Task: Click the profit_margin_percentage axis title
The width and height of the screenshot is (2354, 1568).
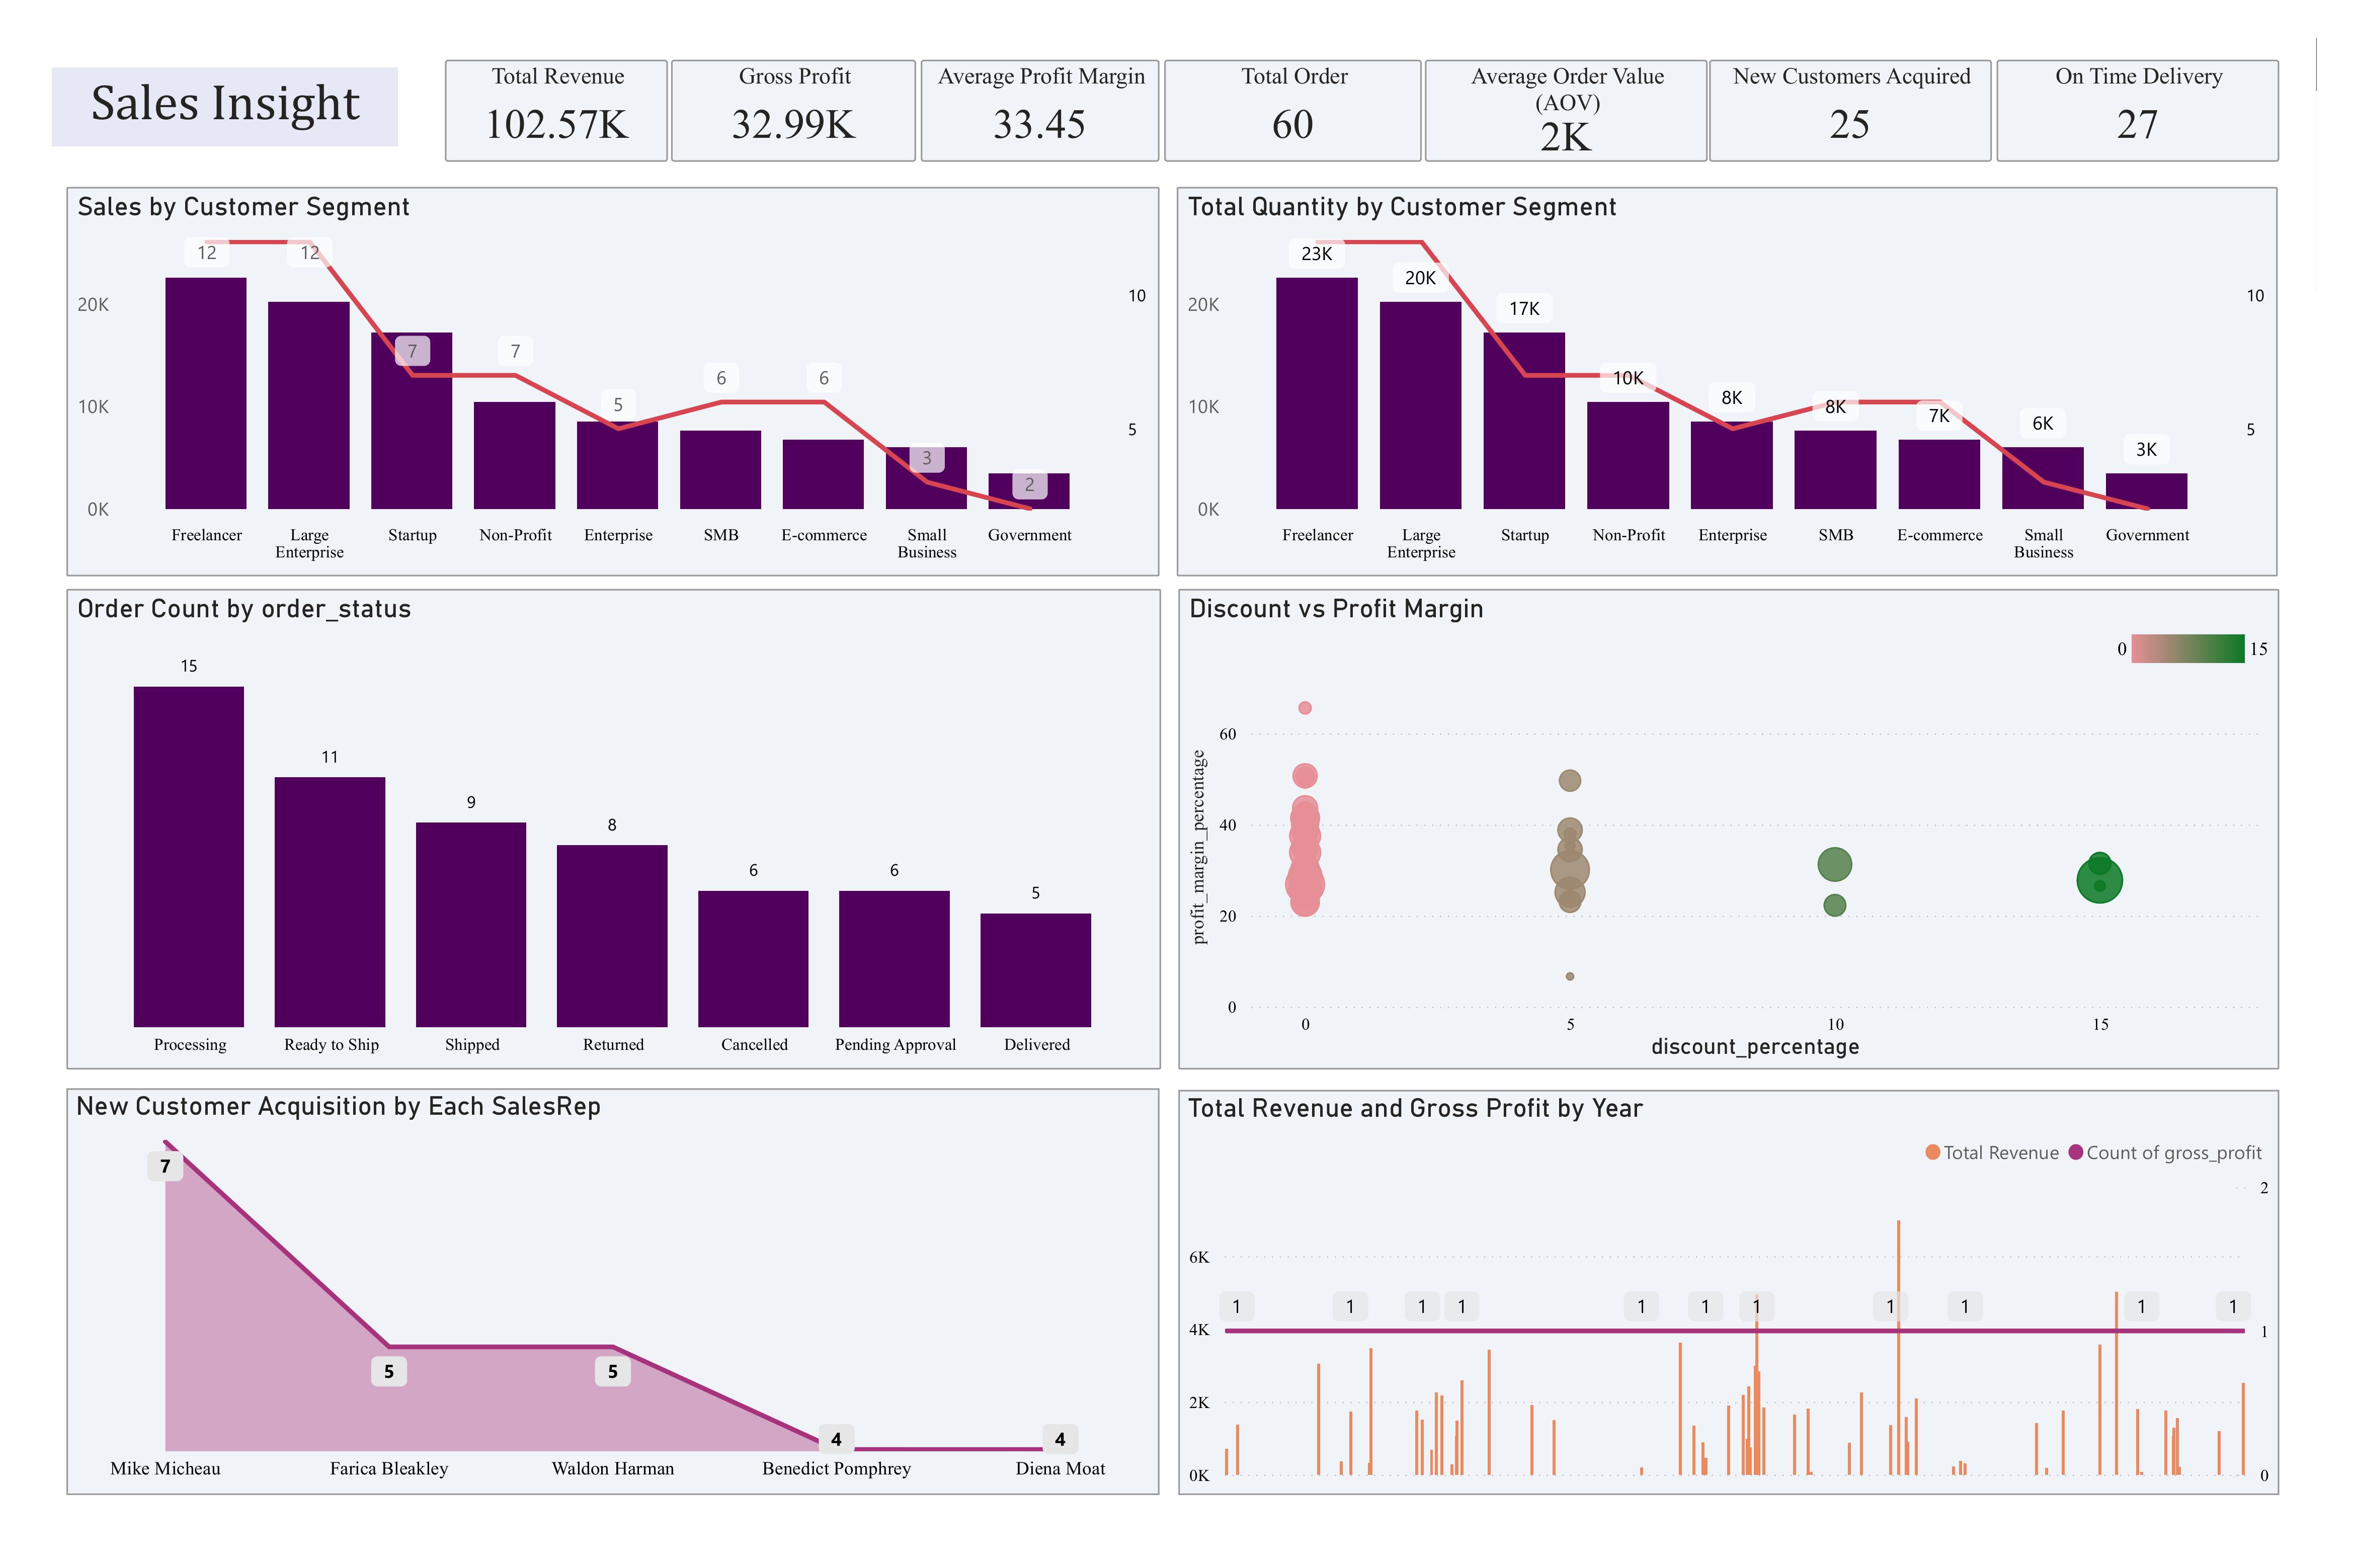Action: [x=1199, y=847]
